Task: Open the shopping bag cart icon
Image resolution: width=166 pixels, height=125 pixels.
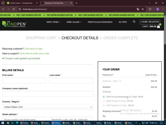Action: 158,26
